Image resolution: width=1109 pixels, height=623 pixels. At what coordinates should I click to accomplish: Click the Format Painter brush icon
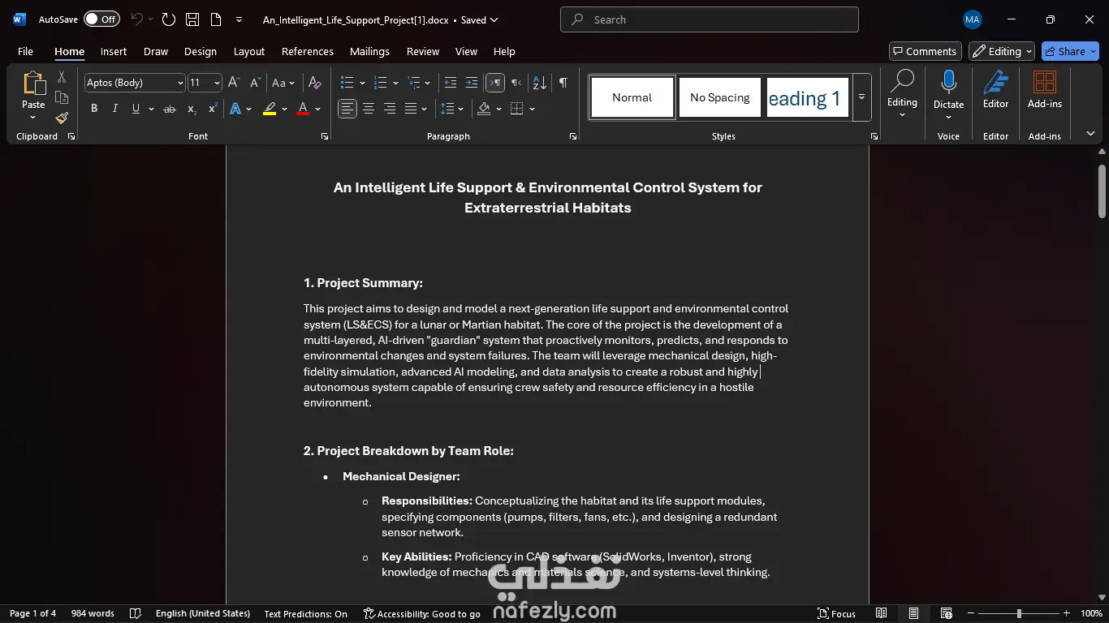click(62, 118)
